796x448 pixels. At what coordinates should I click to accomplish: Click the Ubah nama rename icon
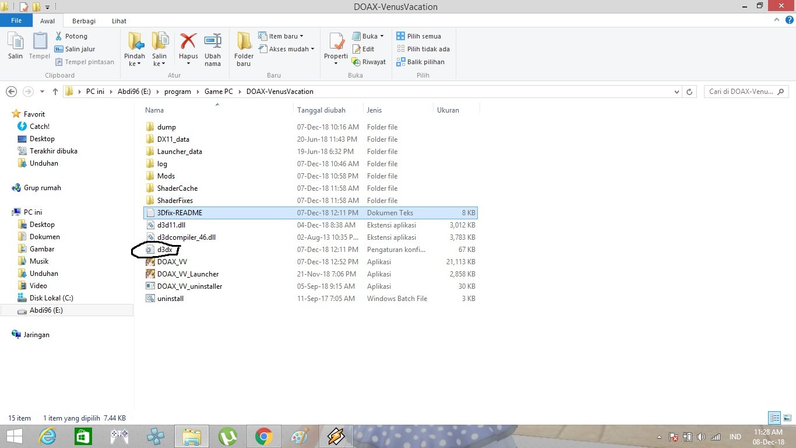point(213,41)
